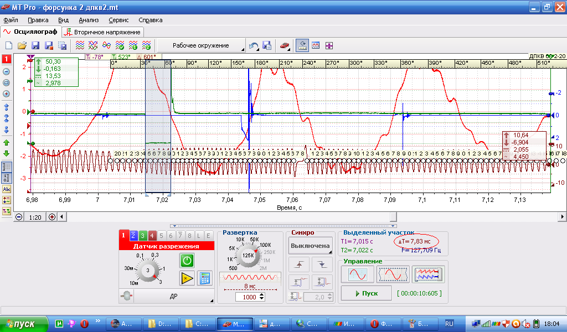Viewport: 567px width, 332px height.
Task: Adjust the Развертка sample rate knob
Action: tap(248, 256)
